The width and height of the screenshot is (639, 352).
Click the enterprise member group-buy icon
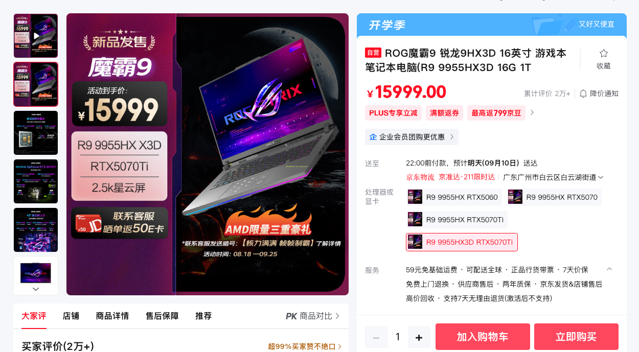coord(373,137)
